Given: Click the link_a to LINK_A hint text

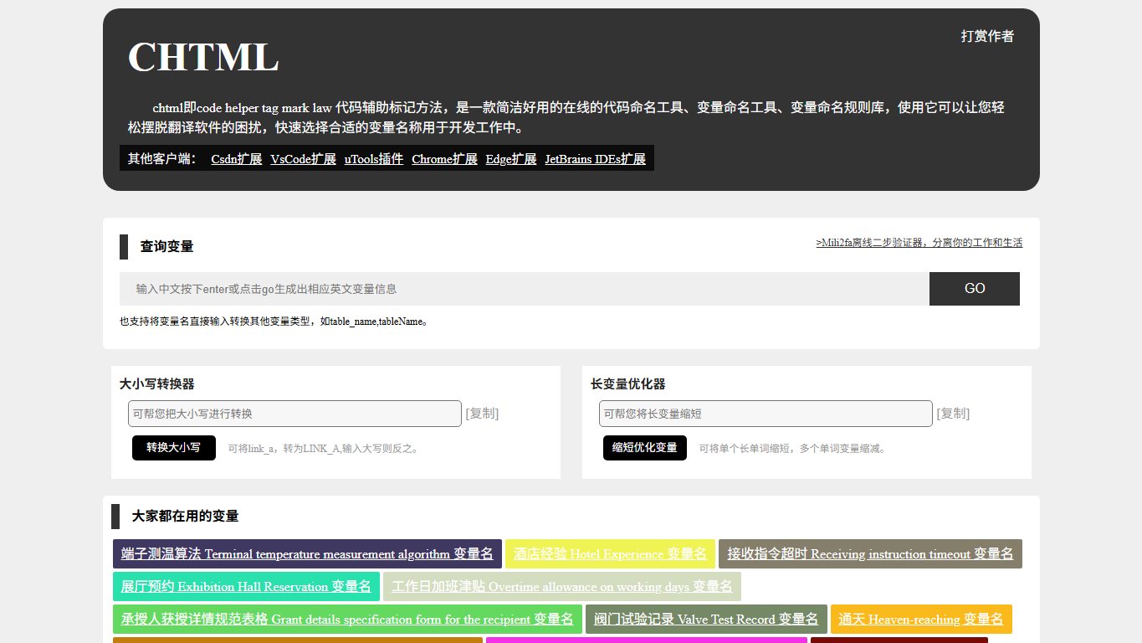Looking at the screenshot, I should point(323,449).
